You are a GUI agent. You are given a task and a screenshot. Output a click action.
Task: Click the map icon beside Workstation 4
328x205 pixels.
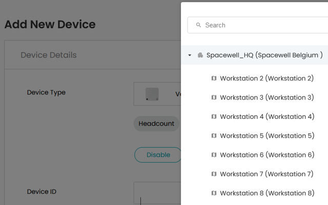point(214,116)
